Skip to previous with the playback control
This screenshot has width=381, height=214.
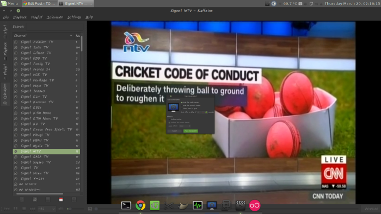[7, 209]
